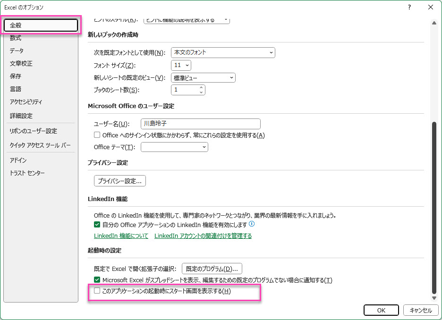This screenshot has height=320, width=442.
Task: Toggle always use these settings checkbox
Action: pos(97,135)
